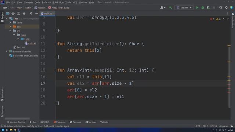235x132 pixels.
Task: Expand all icon in Project panel
Action: pyautogui.click(x=18, y=14)
